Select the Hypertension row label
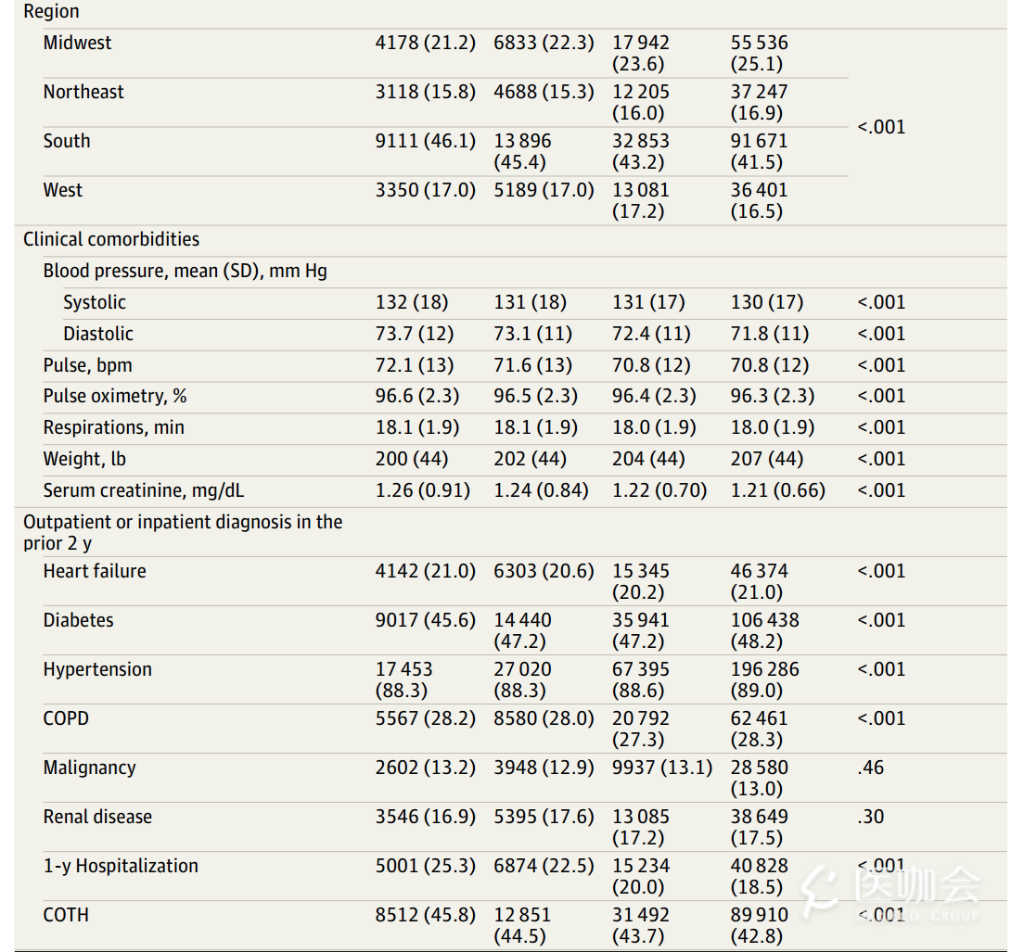 [x=97, y=669]
